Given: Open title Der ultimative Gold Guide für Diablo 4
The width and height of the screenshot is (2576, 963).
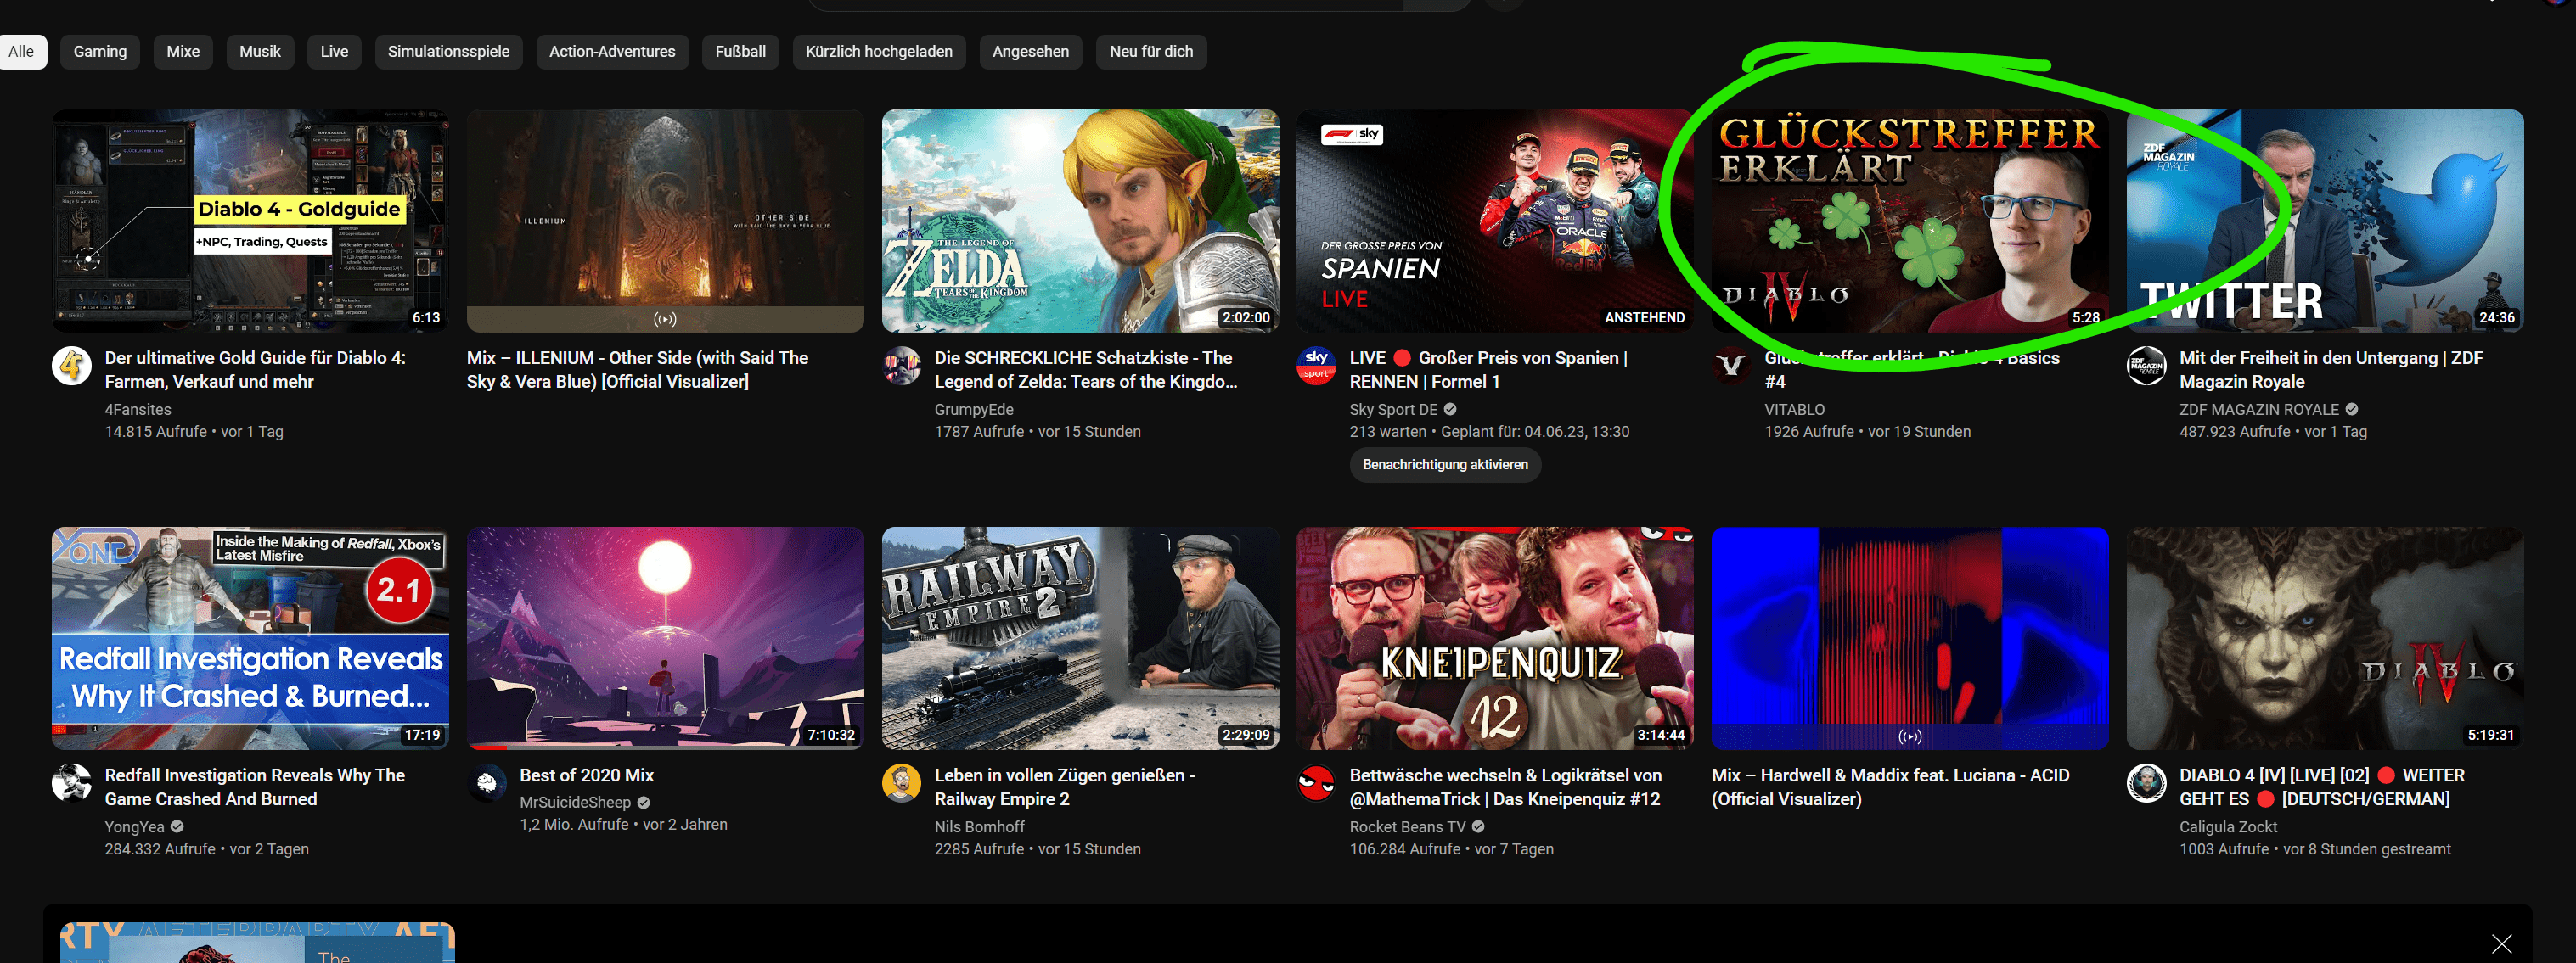Looking at the screenshot, I should (x=255, y=370).
